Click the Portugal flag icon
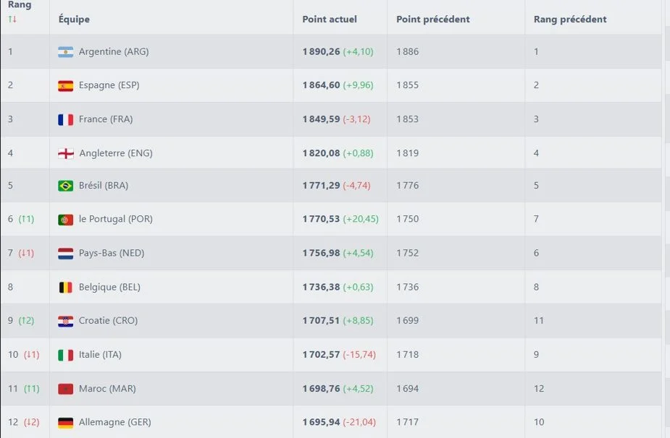 pos(65,219)
